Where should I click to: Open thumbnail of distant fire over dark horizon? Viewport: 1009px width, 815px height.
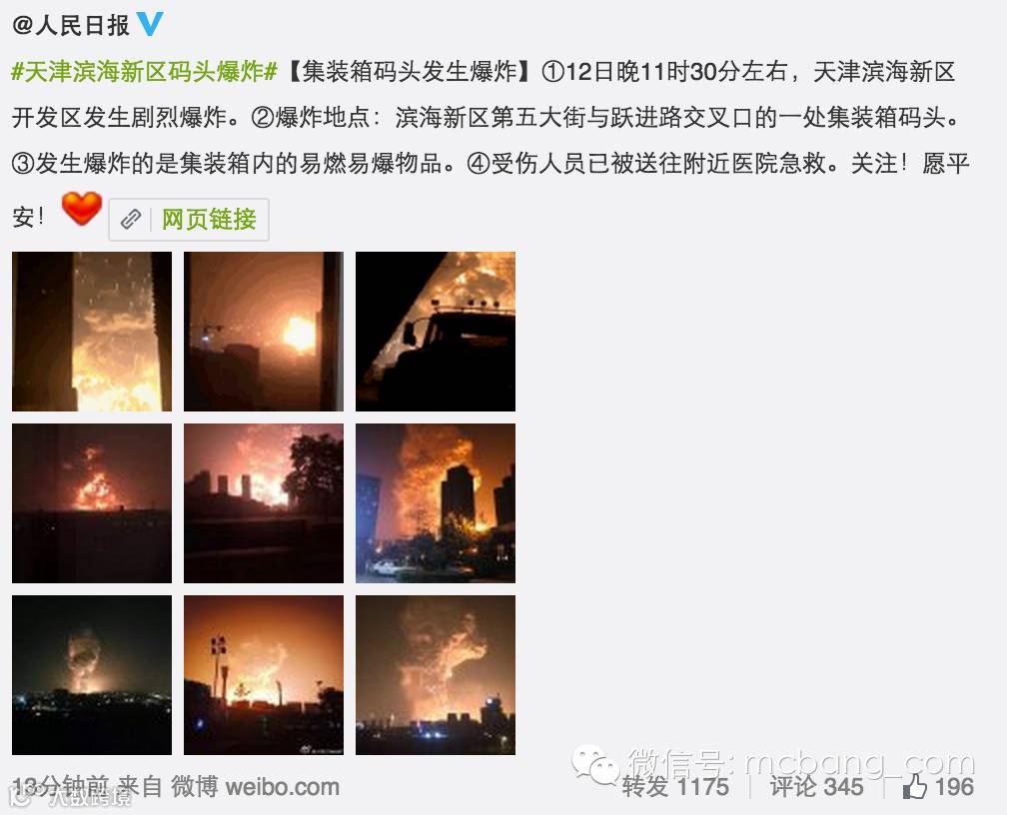click(92, 503)
